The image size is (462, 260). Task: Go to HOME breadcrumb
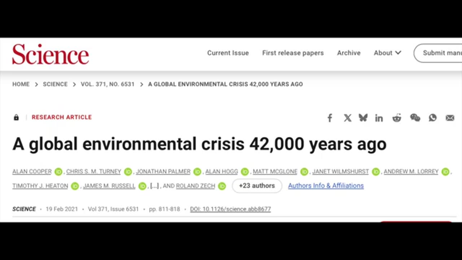(x=21, y=84)
